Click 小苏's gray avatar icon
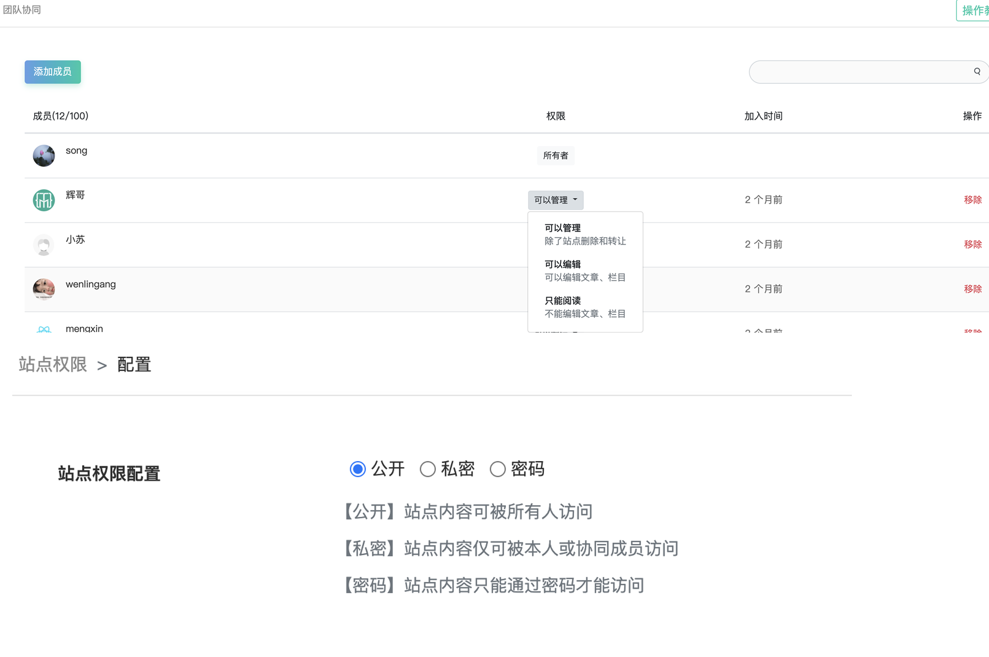 [x=44, y=245]
